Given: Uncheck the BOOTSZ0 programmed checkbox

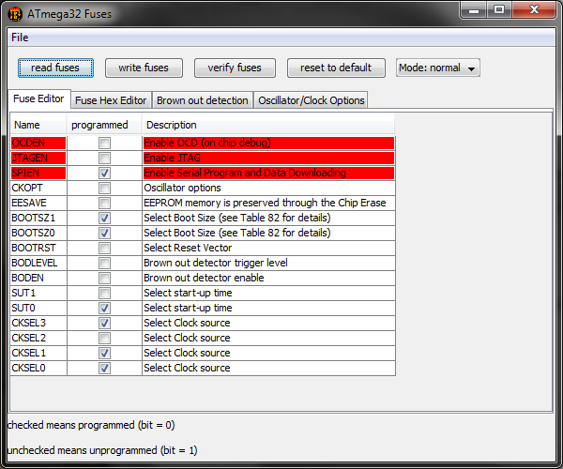Looking at the screenshot, I should (x=104, y=233).
